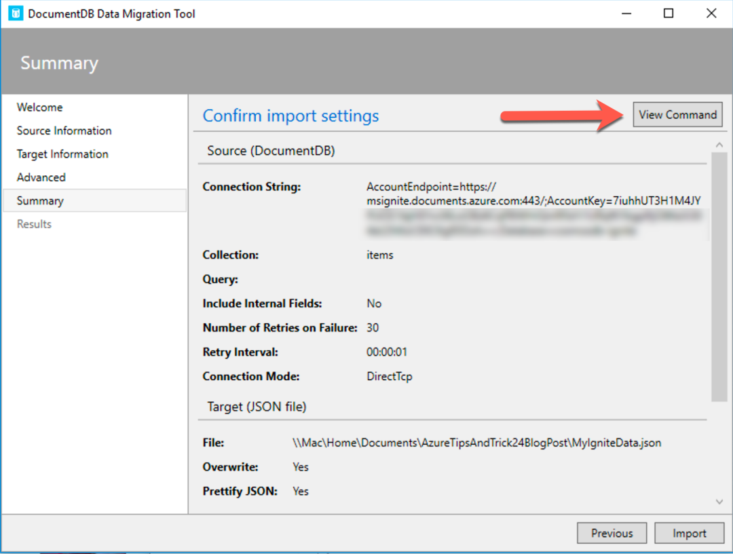Open Source Information step

64,130
